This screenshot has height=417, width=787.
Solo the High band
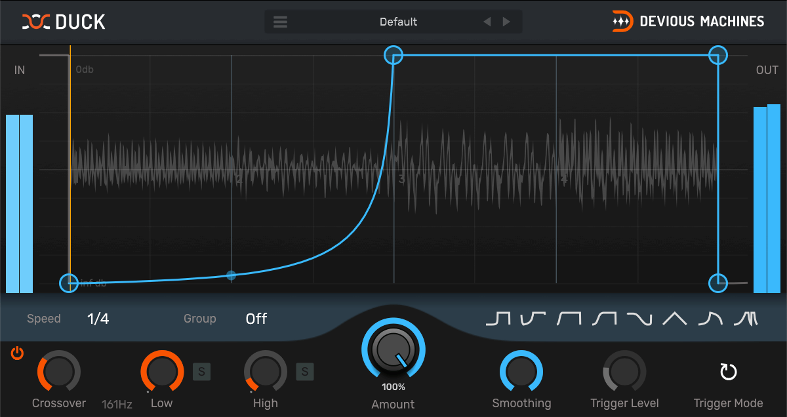click(x=304, y=372)
